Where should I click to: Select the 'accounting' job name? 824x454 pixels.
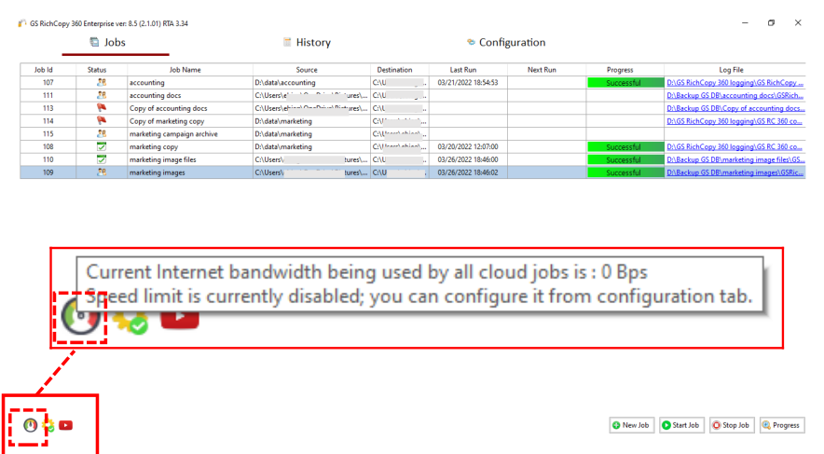point(146,82)
